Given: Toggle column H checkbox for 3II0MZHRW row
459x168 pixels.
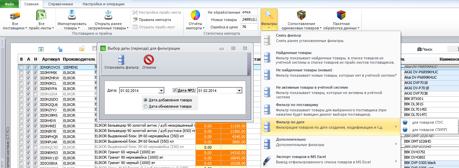Looking at the screenshot, I should coord(35,78).
